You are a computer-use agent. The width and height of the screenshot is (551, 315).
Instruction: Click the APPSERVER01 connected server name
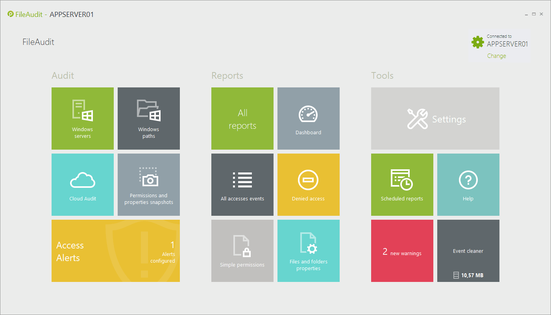(x=507, y=44)
